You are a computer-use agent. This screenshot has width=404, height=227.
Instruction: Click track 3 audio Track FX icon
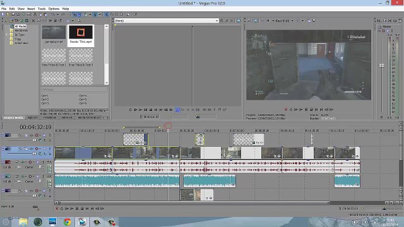(23, 162)
